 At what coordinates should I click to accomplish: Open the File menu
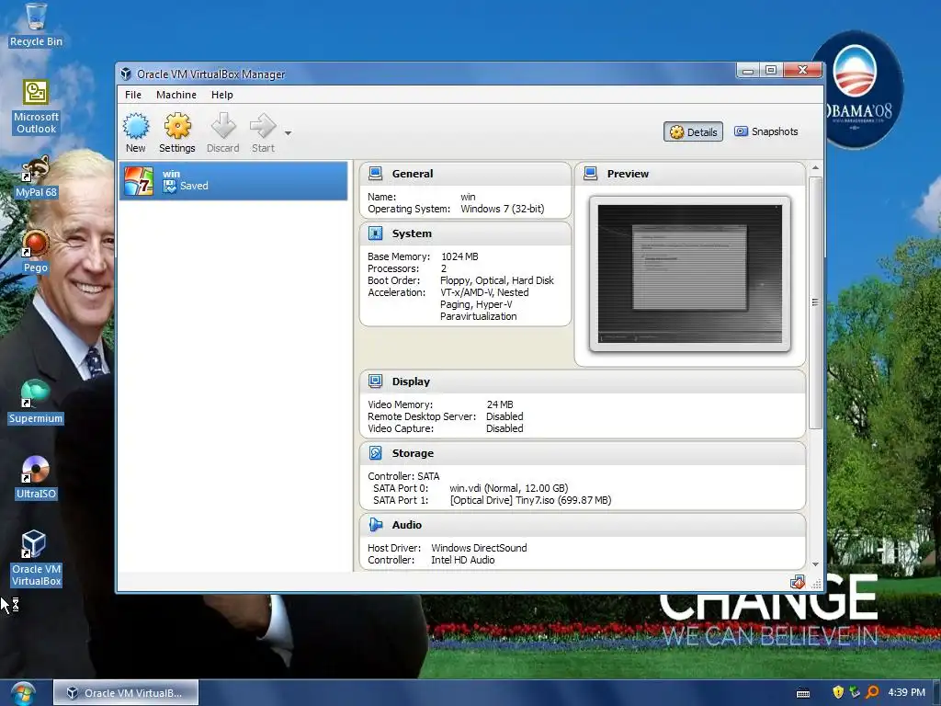132,95
